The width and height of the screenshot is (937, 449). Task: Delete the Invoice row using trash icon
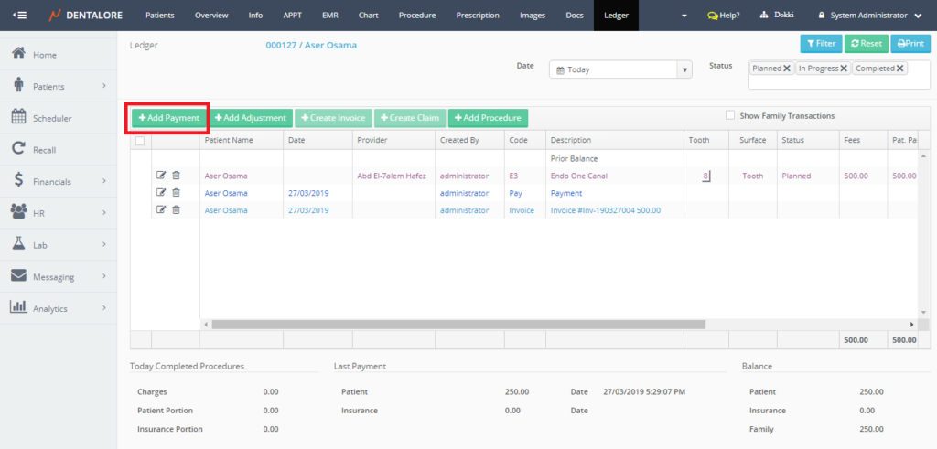click(x=176, y=209)
